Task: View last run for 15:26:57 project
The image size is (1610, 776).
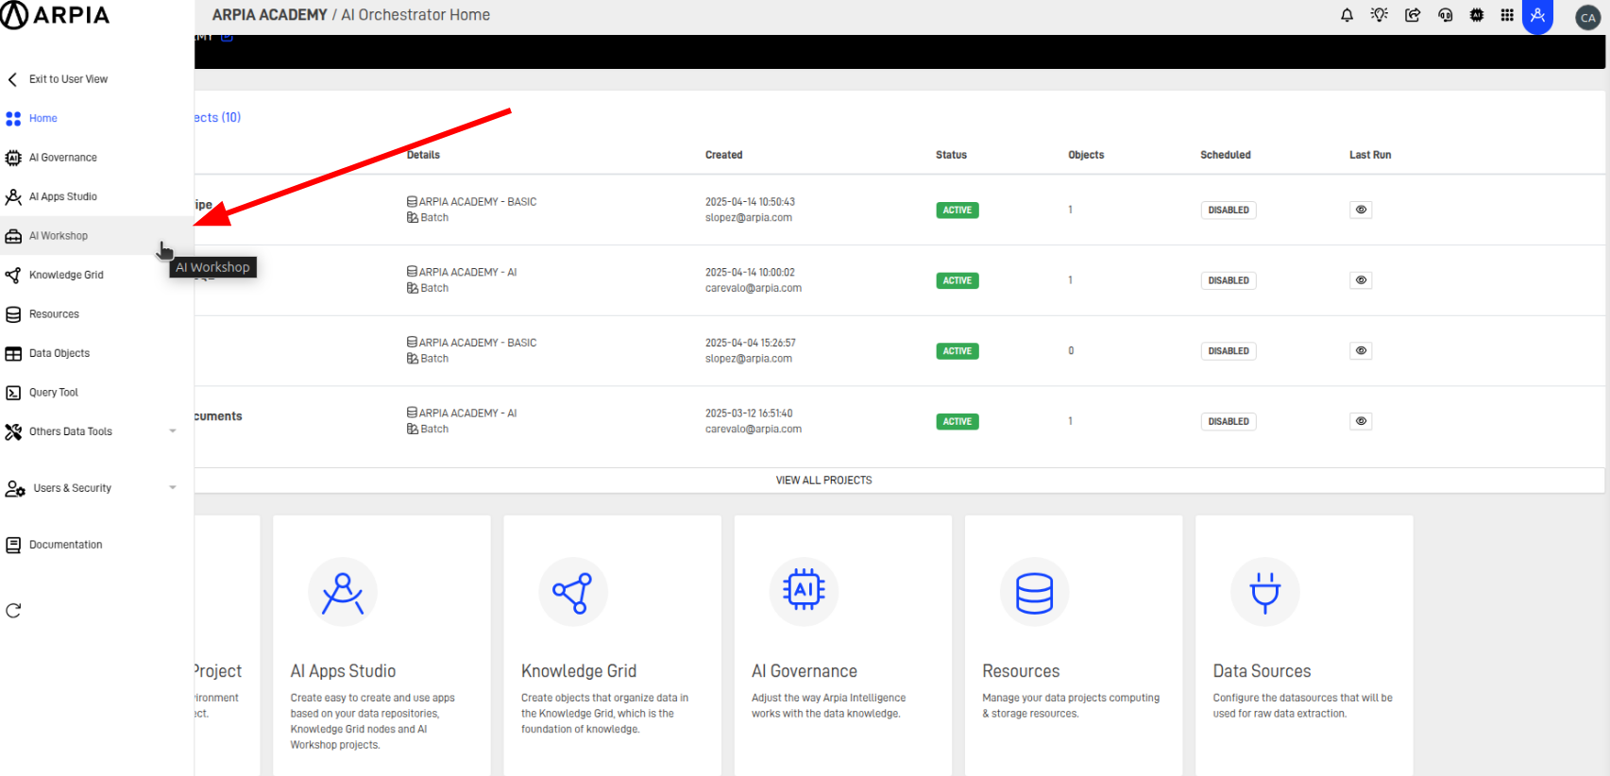Action: (1361, 350)
